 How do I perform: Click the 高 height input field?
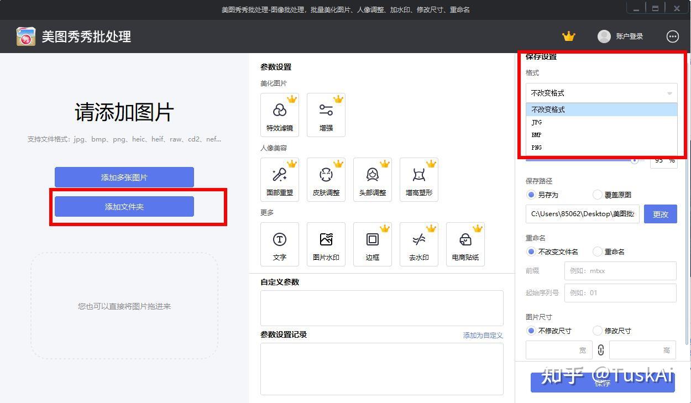643,350
